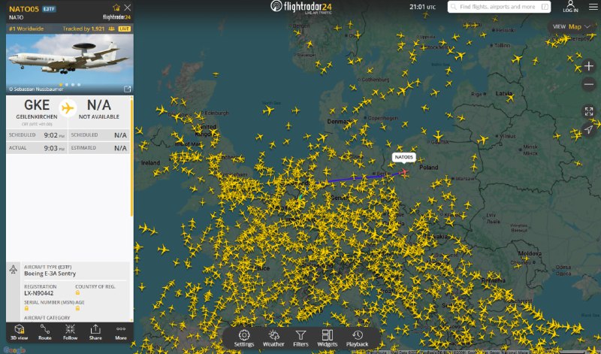Follow the NATO05 aircraft
The width and height of the screenshot is (601, 354).
[70, 332]
